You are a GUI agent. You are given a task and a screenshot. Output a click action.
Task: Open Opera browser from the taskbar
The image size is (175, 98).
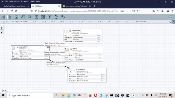pyautogui.click(x=95, y=95)
